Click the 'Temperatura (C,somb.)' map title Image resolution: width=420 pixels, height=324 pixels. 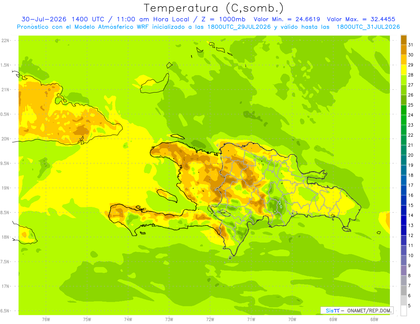pos(214,8)
